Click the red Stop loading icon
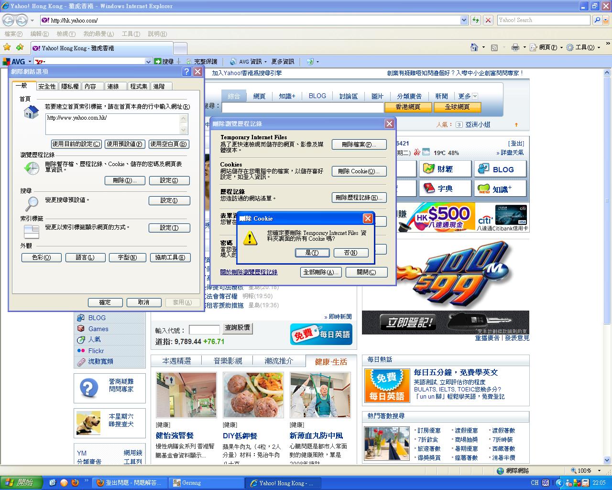612x490 pixels. [488, 20]
